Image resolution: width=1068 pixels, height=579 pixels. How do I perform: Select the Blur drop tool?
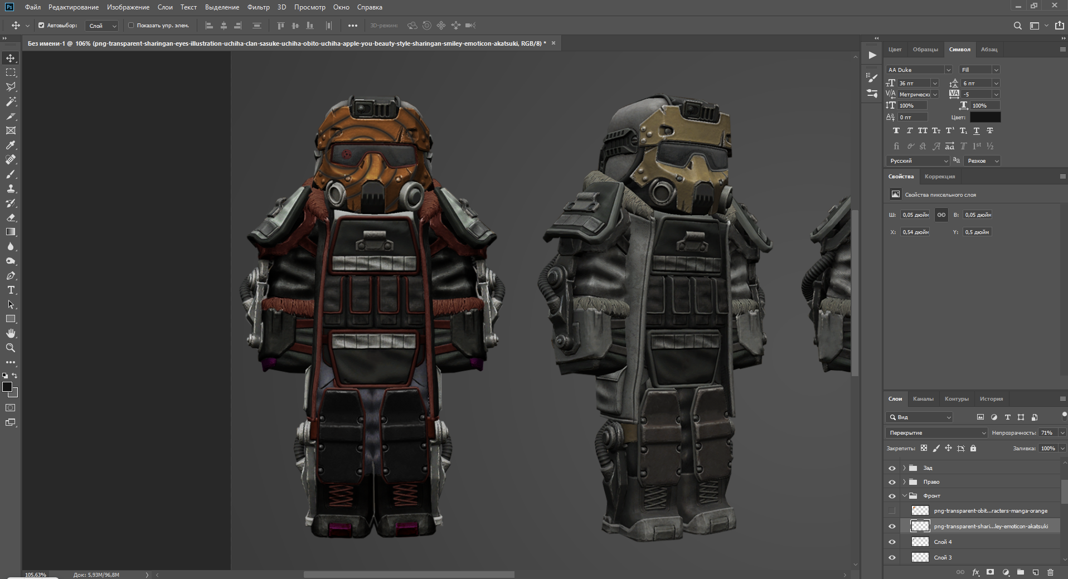coord(11,246)
